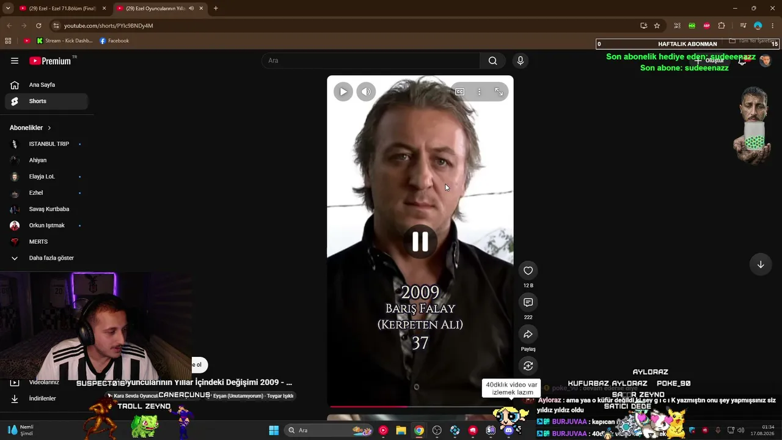The image size is (782, 440).
Task: Open Discord from the taskbar
Action: coord(509,430)
